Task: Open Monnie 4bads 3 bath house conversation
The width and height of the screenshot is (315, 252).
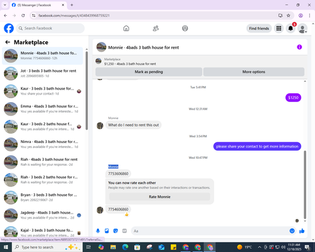Action: (42, 55)
